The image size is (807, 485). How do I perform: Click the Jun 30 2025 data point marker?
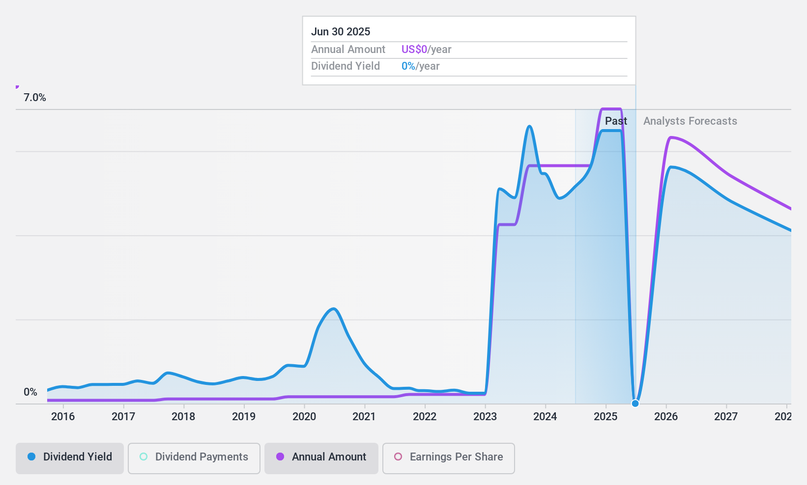click(x=635, y=404)
